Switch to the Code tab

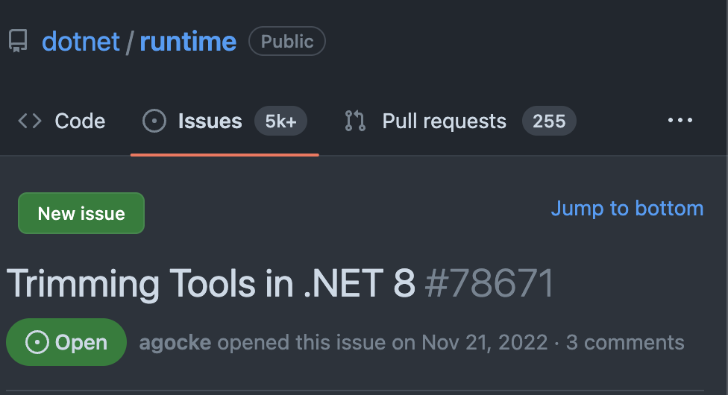pyautogui.click(x=80, y=121)
